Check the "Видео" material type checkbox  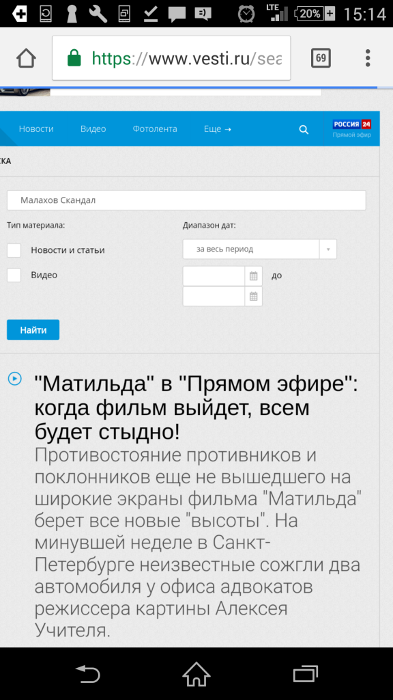pyautogui.click(x=14, y=275)
